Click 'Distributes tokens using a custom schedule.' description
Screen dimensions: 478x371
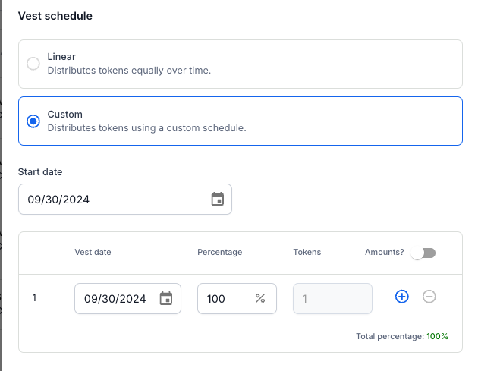pos(146,128)
